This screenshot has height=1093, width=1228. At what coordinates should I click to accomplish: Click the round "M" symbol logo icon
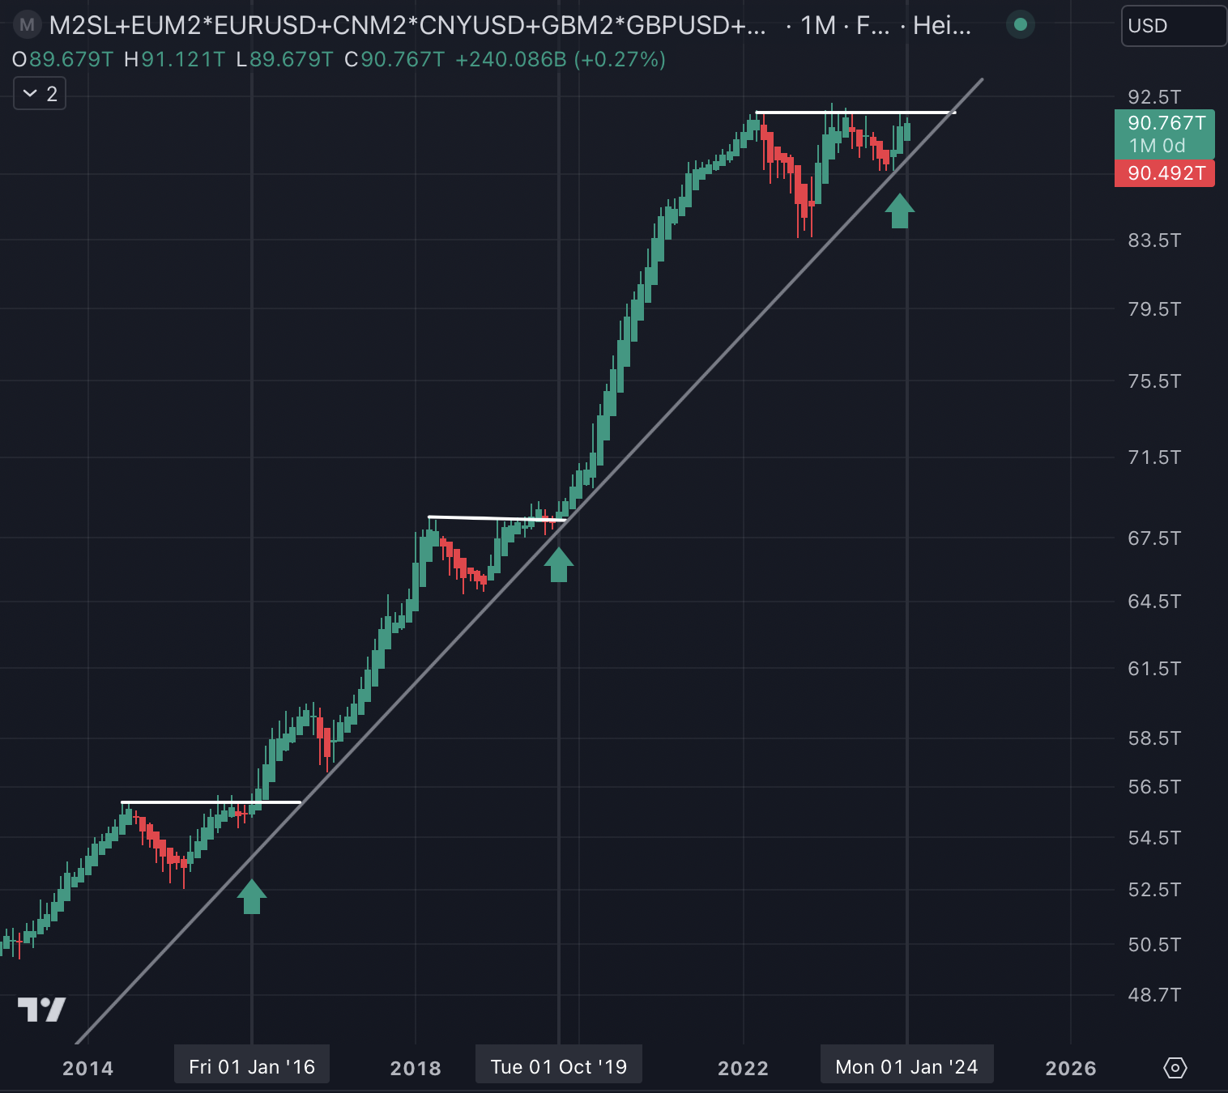pos(27,25)
